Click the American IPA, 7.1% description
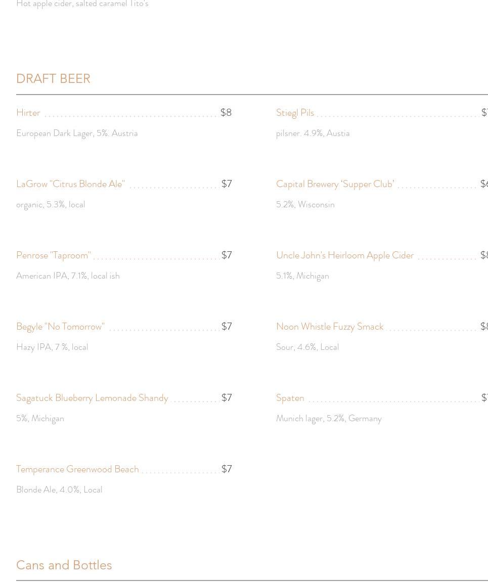This screenshot has height=582, width=488. (x=68, y=276)
